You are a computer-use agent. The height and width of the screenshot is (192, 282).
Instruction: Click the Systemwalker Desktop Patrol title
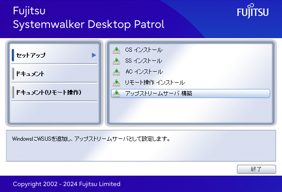point(89,25)
